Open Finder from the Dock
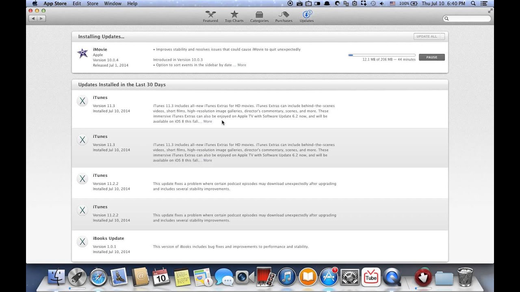The width and height of the screenshot is (520, 292). pos(56,277)
